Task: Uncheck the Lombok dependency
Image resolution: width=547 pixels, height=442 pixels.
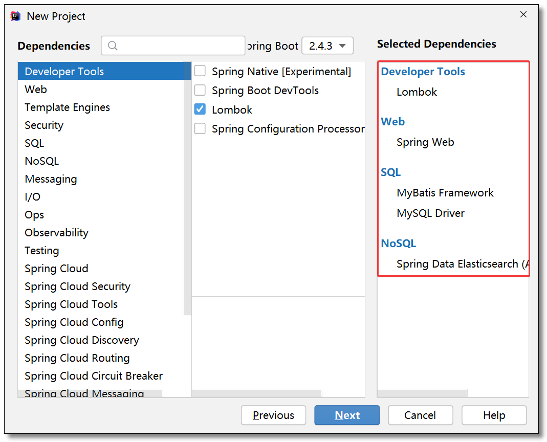Action: pos(200,109)
